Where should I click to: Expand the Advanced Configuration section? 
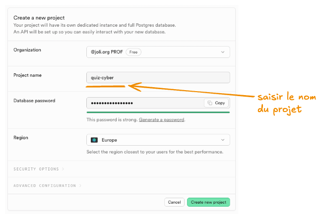click(45, 186)
